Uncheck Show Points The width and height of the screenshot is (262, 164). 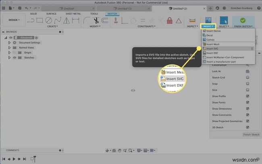(x=247, y=102)
